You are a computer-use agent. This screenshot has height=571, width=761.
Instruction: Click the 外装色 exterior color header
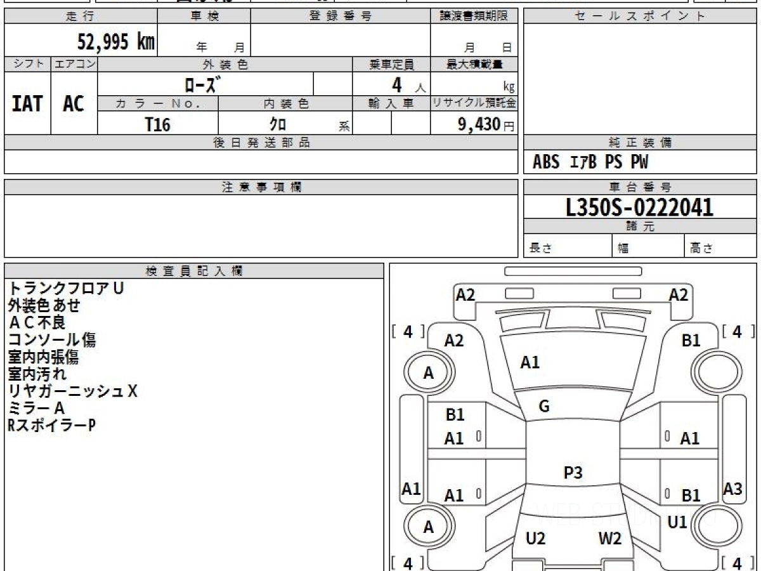click(225, 64)
